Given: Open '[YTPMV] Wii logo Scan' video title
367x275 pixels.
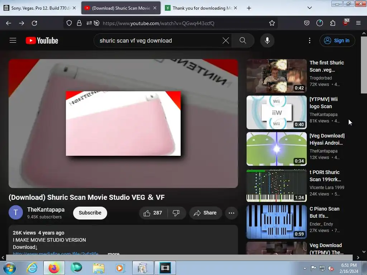Looking at the screenshot, I should [x=324, y=103].
